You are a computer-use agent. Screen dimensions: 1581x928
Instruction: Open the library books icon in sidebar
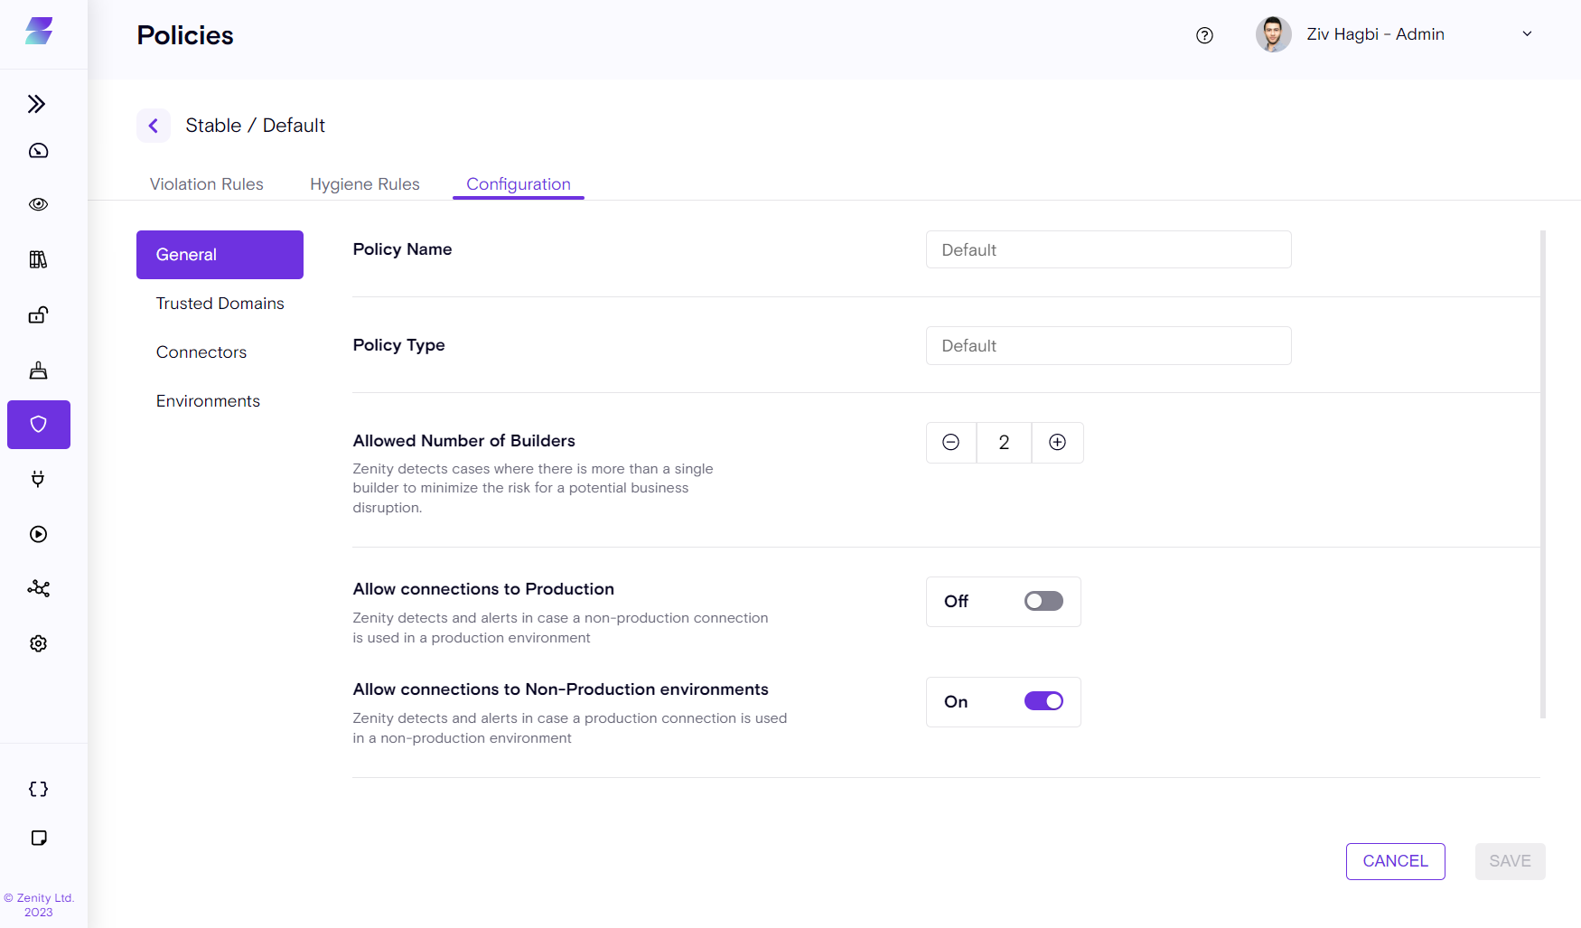38,260
